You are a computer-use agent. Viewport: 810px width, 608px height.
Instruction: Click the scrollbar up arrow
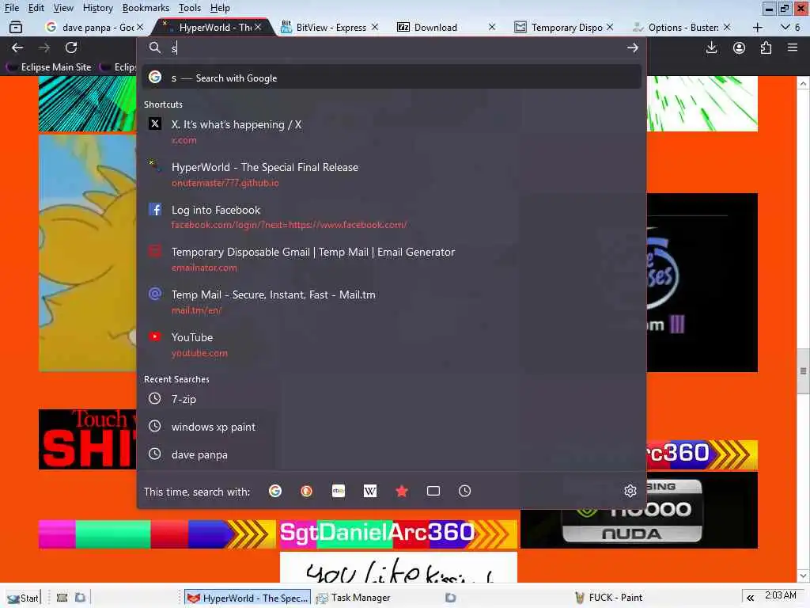coord(803,82)
